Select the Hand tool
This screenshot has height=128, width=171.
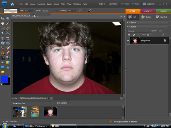[3, 23]
